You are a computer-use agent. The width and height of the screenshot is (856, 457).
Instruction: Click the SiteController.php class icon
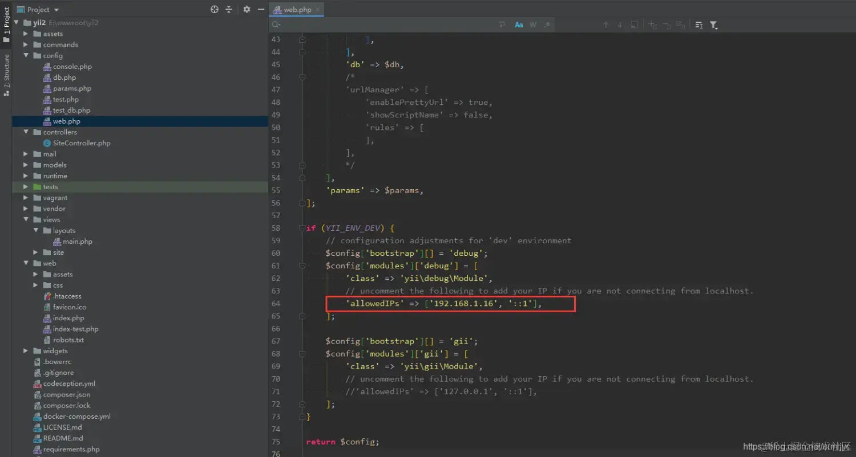tap(48, 143)
